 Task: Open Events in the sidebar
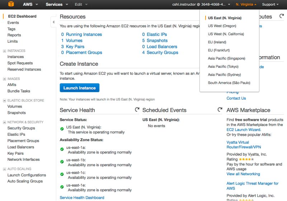13,23
